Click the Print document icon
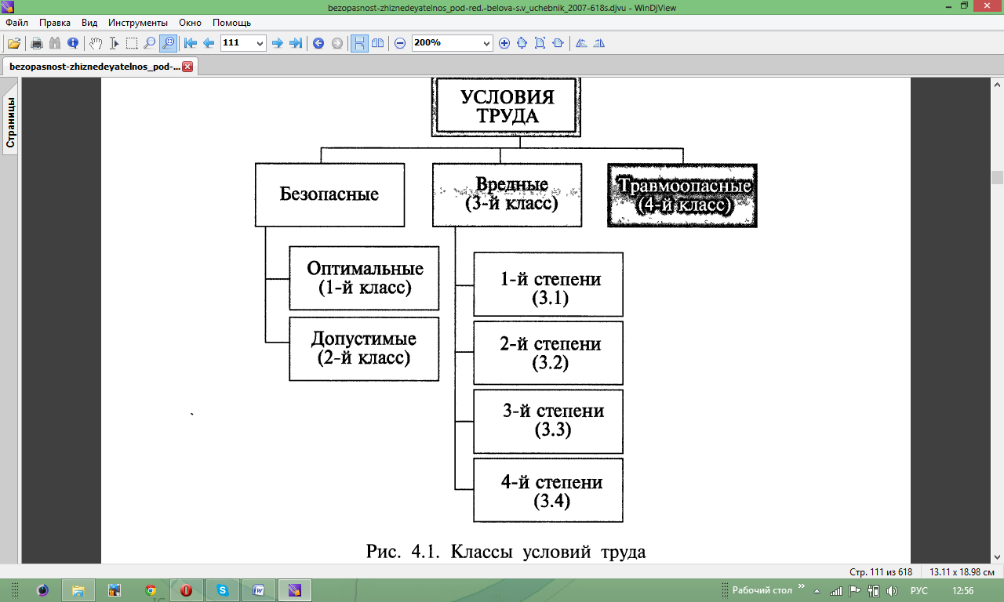 point(36,43)
